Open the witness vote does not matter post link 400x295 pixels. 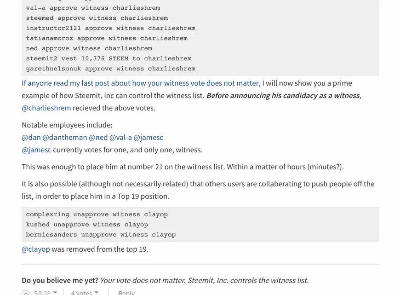(140, 83)
